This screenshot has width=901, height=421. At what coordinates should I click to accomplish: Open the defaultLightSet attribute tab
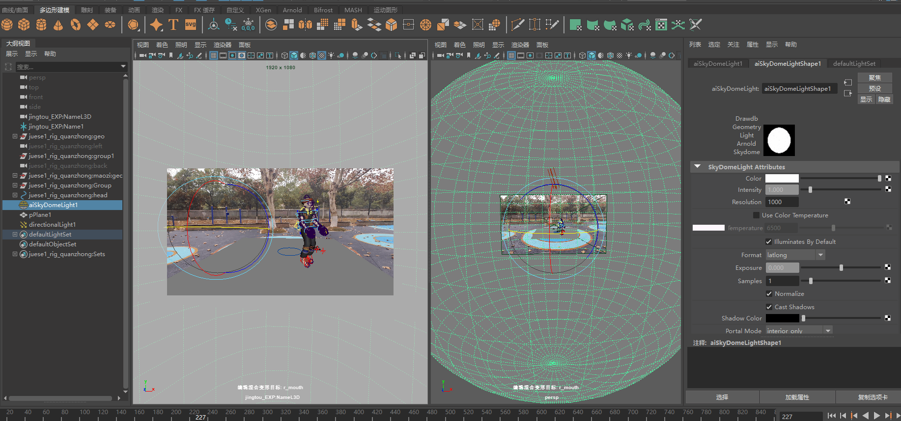tap(854, 64)
